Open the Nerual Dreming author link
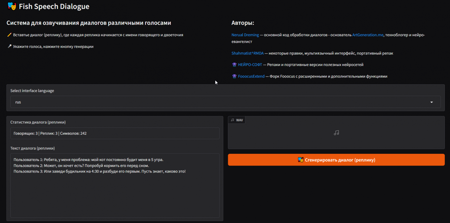Image resolution: width=450 pixels, height=223 pixels. click(x=245, y=35)
